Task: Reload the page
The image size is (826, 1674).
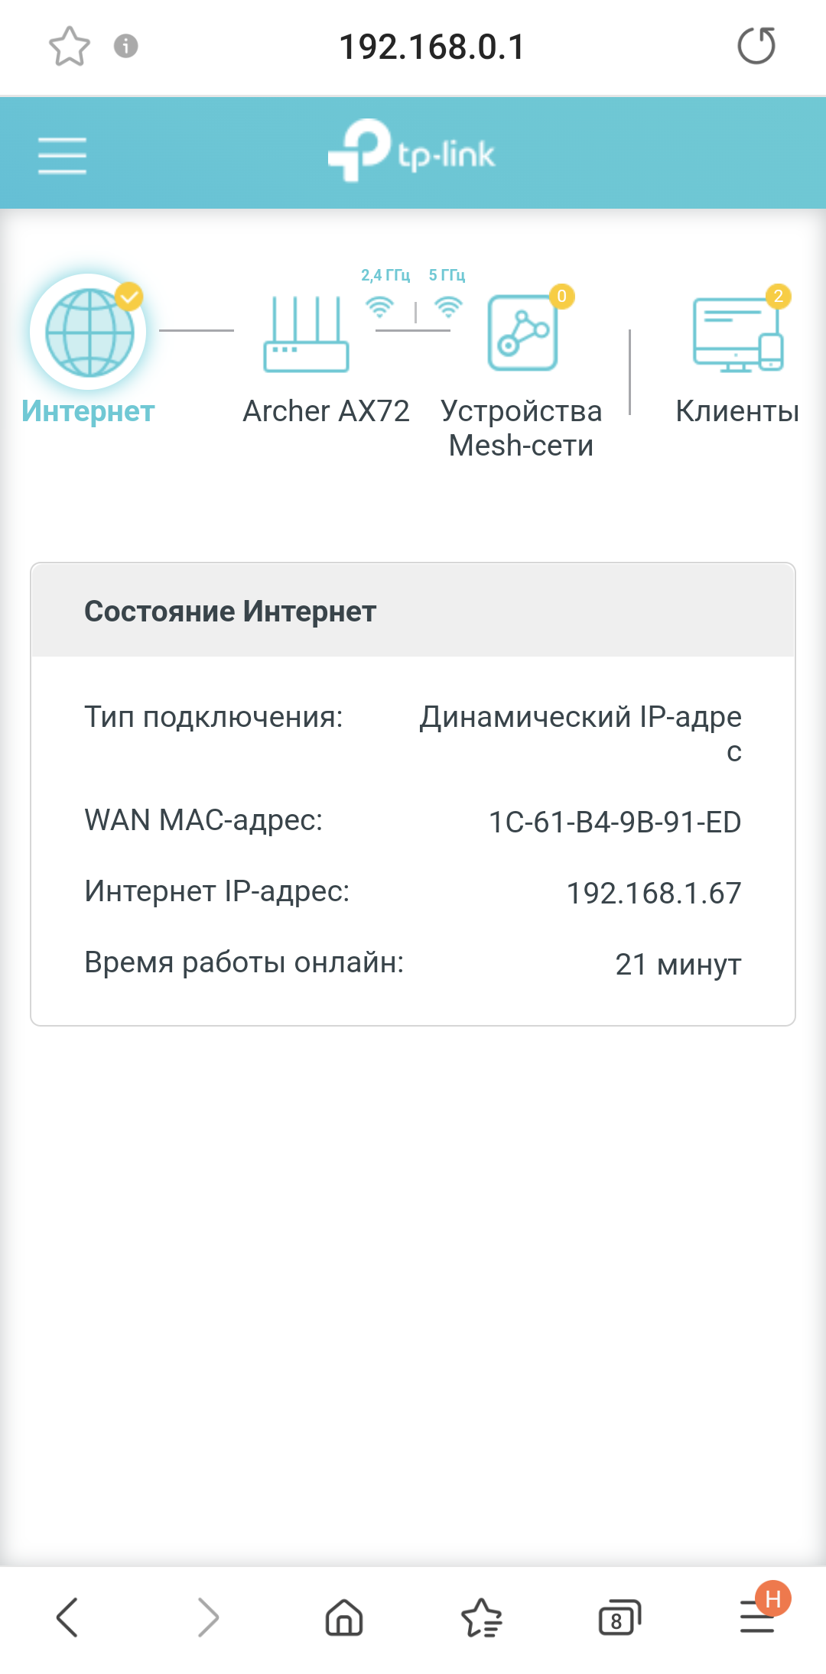Action: [x=756, y=46]
